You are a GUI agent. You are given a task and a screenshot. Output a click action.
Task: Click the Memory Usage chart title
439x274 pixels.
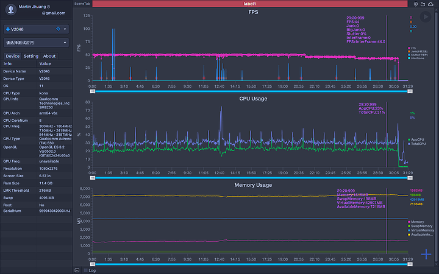tap(253, 185)
